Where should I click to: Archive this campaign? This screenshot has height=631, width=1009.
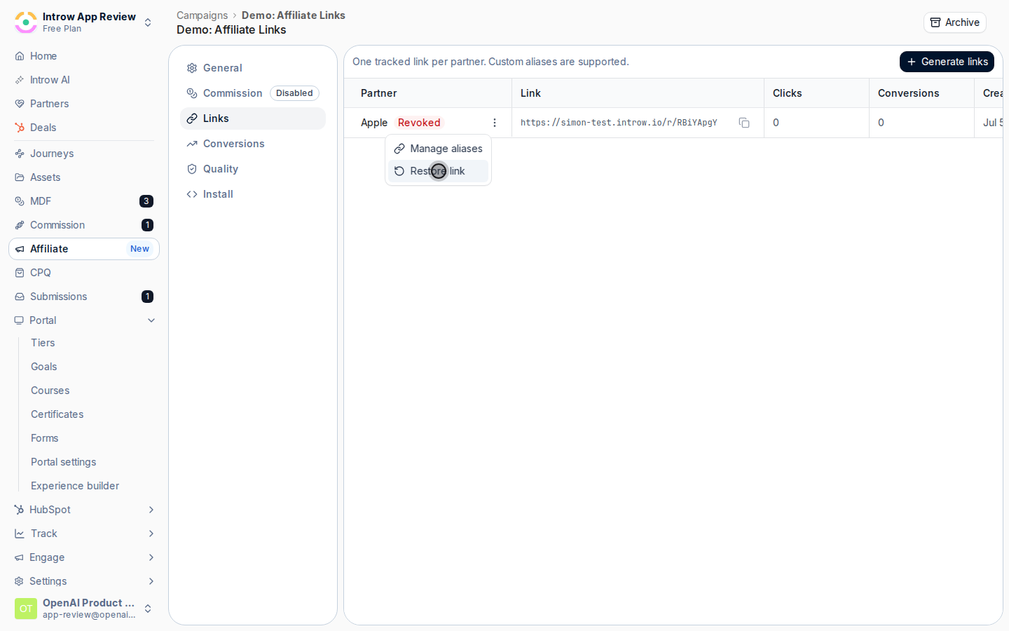954,22
